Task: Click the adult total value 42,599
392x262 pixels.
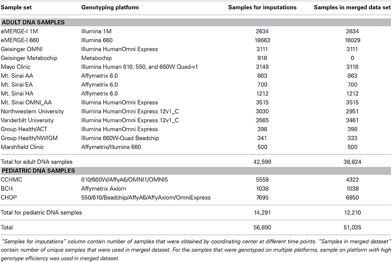Action: tap(262, 162)
